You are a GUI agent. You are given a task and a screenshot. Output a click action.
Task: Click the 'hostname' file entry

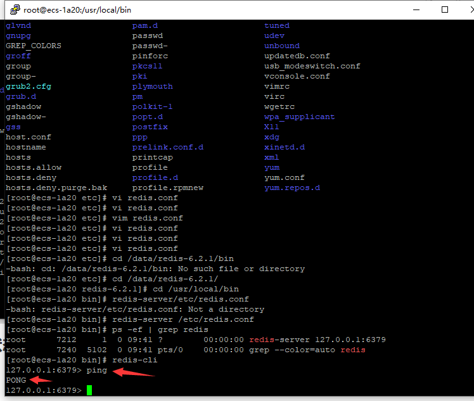coord(26,147)
